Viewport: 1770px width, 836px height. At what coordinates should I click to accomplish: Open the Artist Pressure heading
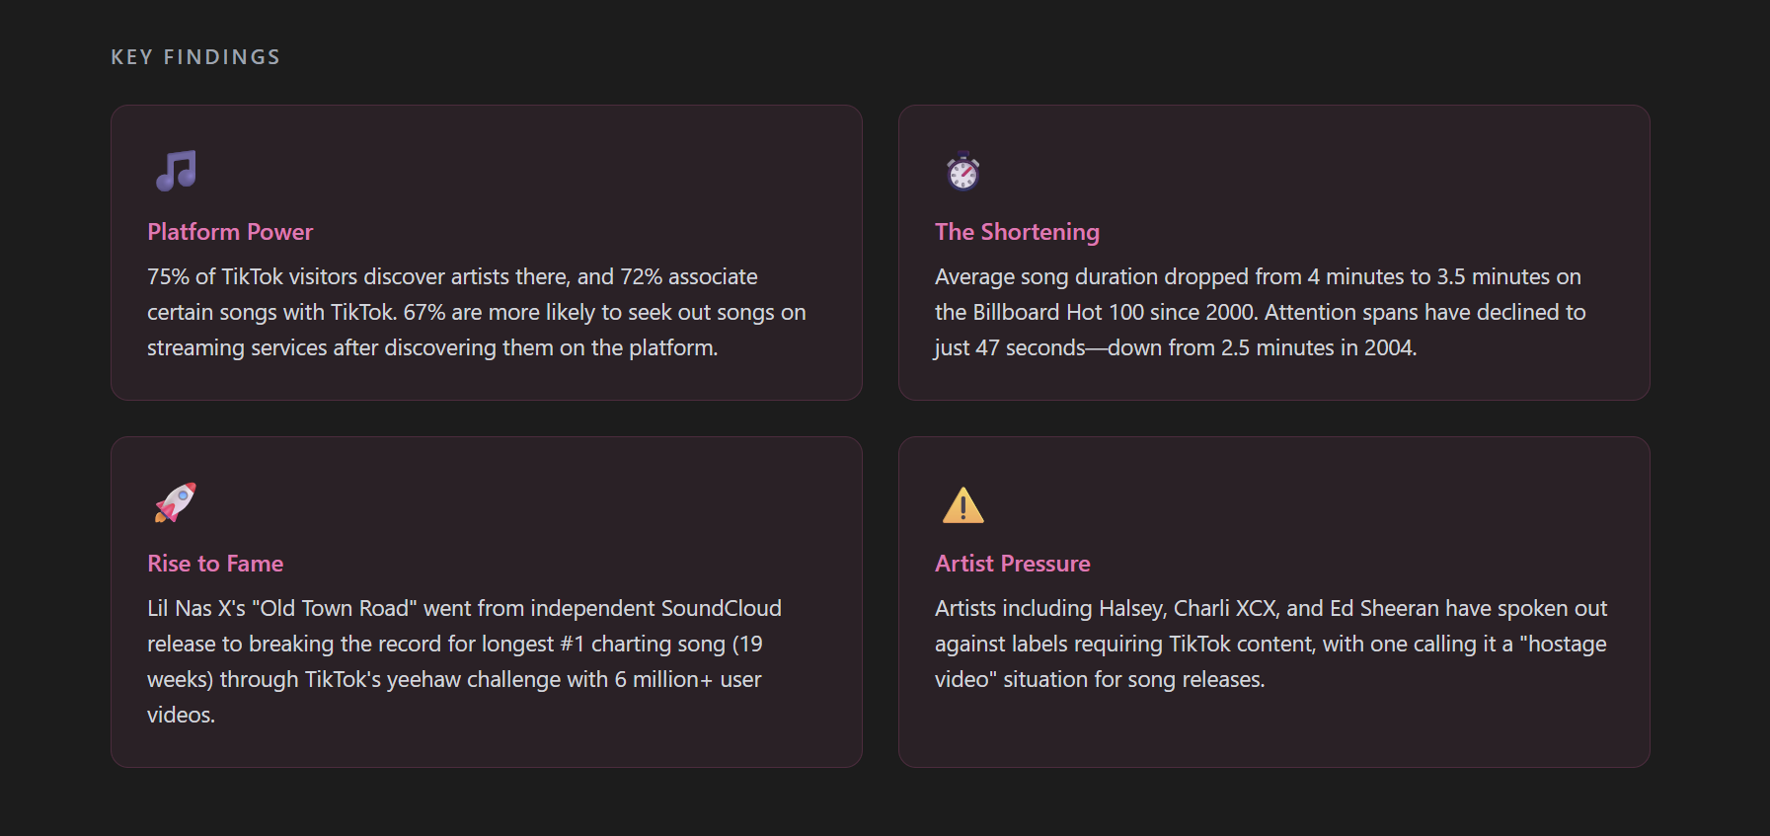pyautogui.click(x=1012, y=564)
